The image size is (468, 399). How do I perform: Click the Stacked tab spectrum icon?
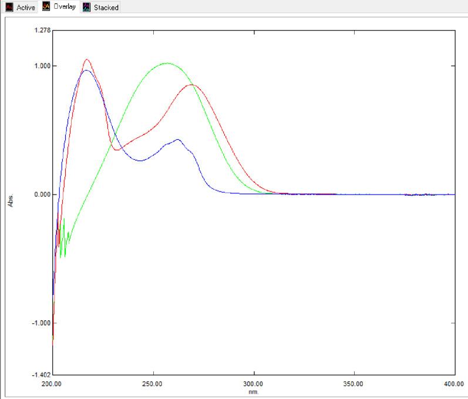click(86, 7)
